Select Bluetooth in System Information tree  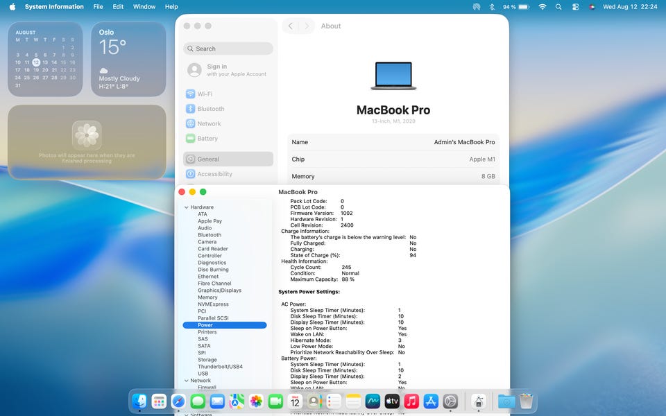coord(210,235)
